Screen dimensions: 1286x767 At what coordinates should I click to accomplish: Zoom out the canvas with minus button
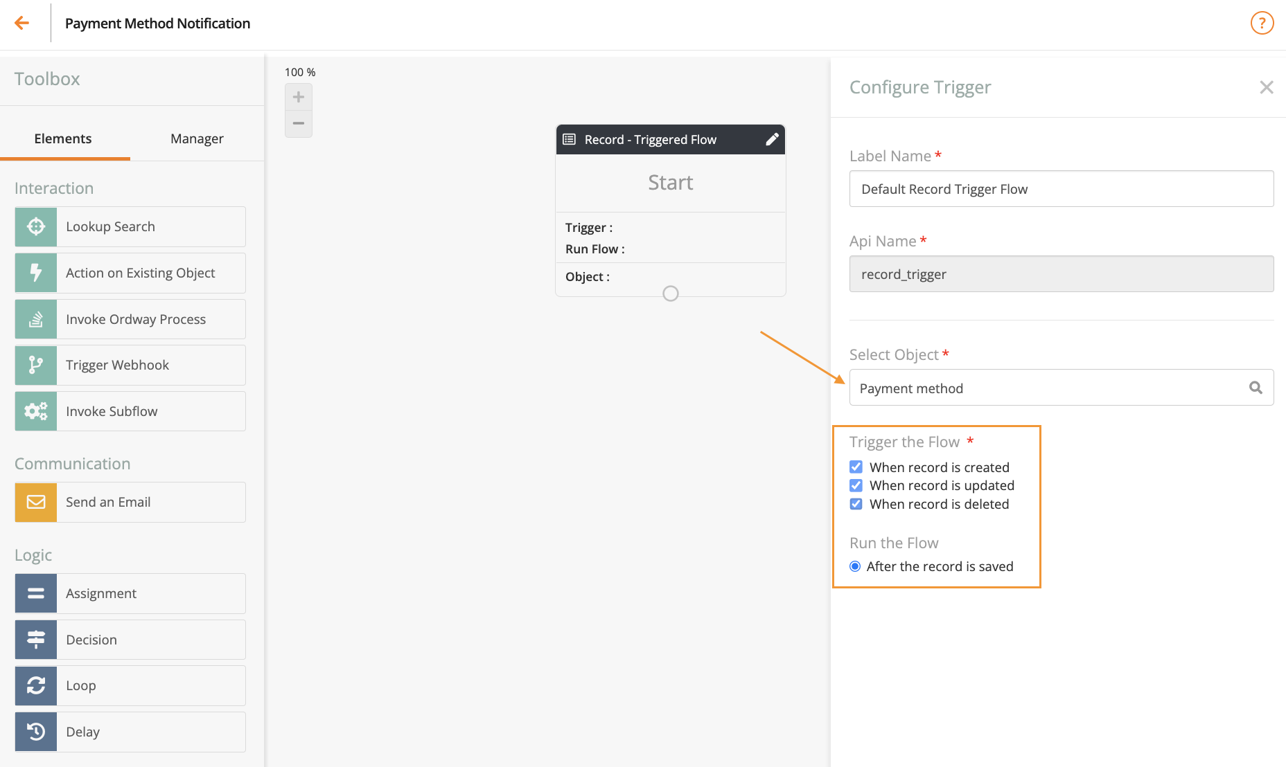pyautogui.click(x=299, y=123)
